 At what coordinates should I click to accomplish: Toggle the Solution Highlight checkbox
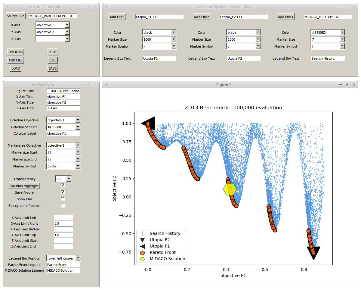click(63, 186)
